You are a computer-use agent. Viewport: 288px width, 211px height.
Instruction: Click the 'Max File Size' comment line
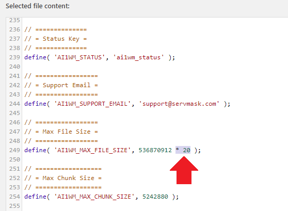pos(61,132)
